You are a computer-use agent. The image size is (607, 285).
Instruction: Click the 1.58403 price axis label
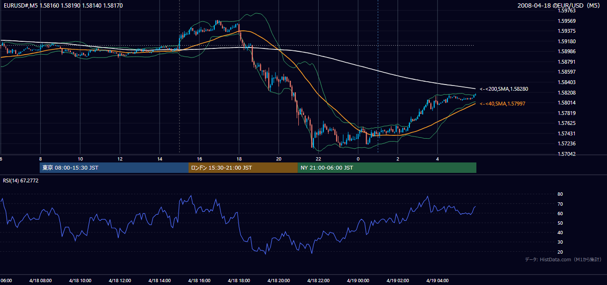click(567, 82)
